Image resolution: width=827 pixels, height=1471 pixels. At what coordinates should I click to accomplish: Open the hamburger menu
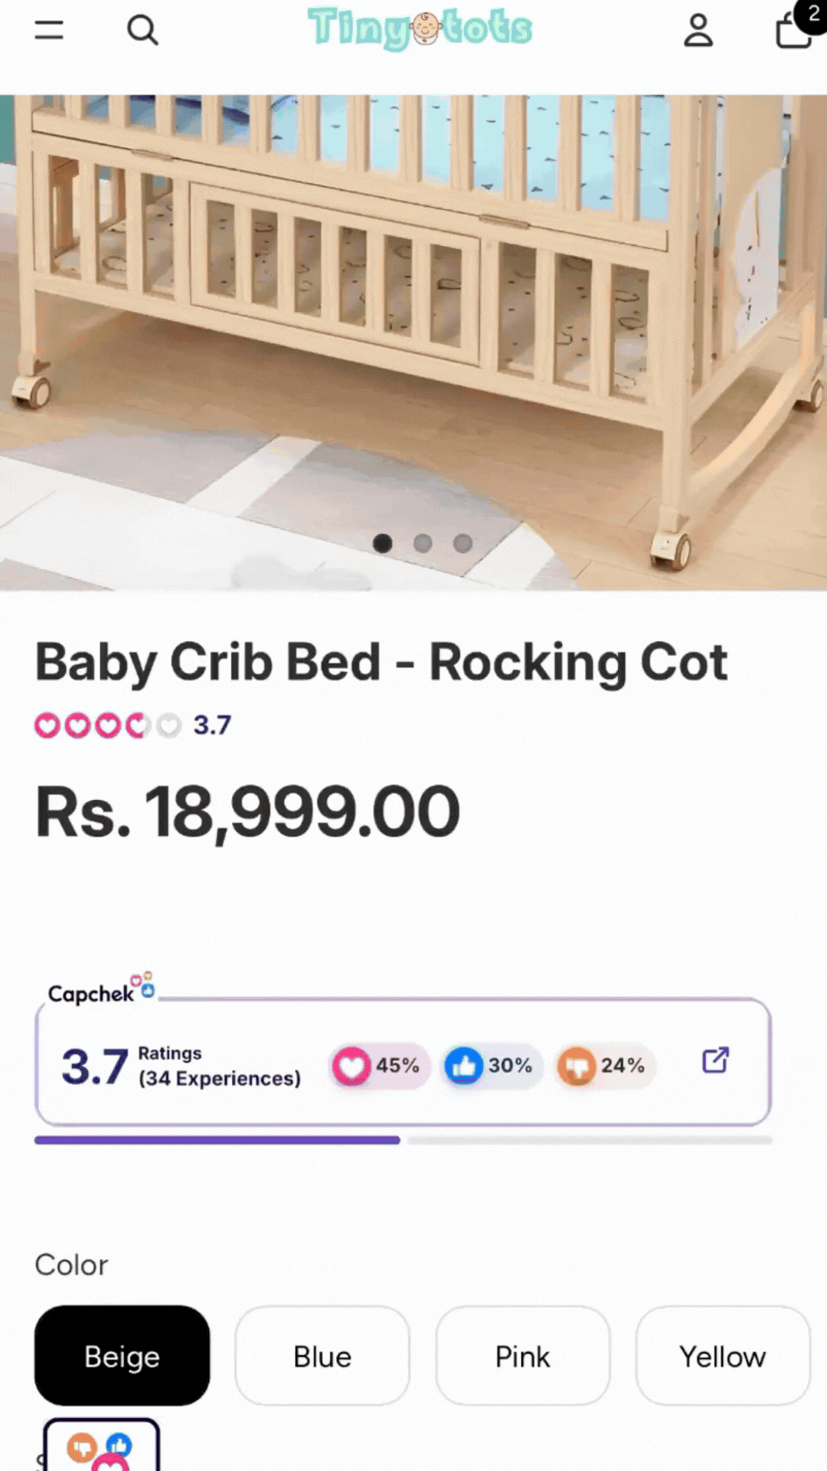pyautogui.click(x=49, y=31)
